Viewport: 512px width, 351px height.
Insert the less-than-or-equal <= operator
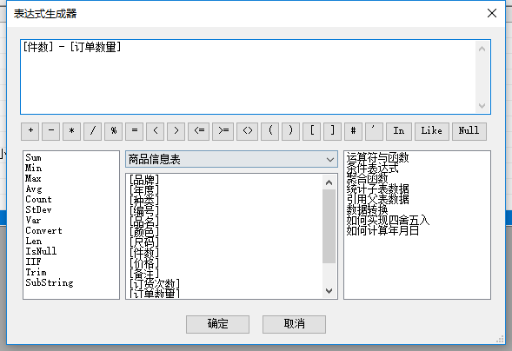(199, 131)
